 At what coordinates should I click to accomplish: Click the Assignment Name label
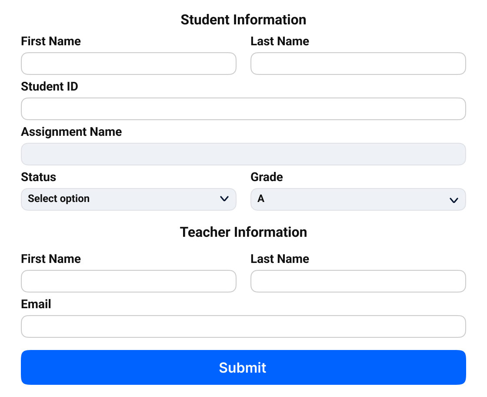(x=71, y=132)
